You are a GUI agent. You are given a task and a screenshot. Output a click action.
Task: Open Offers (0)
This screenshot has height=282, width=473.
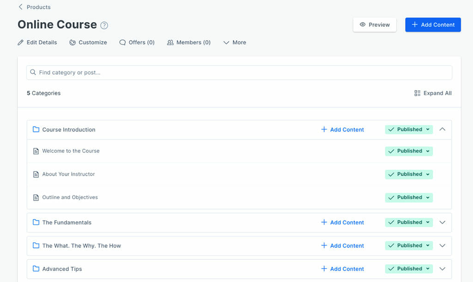click(x=137, y=42)
